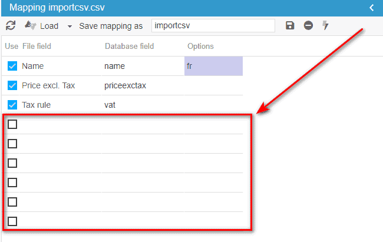The image size is (383, 242).
Task: Tick the first empty row checkbox
Action: pos(12,124)
